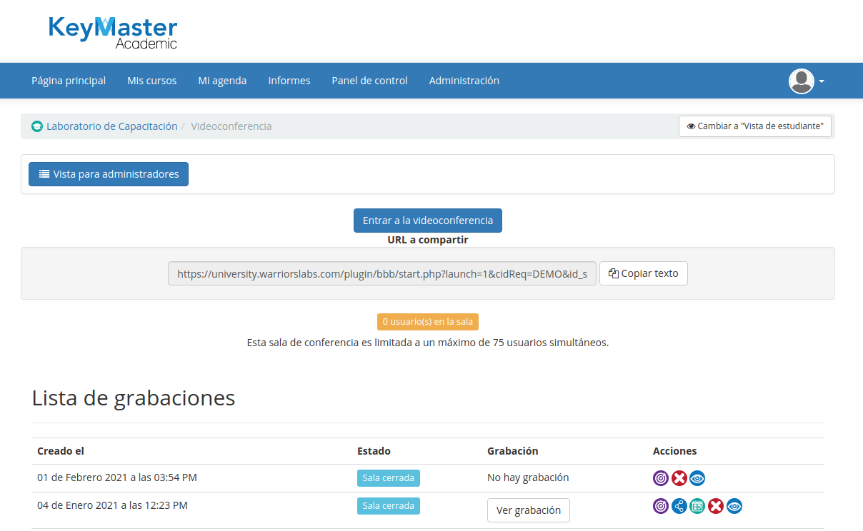Click the purple target icon for the 01 de Febrero row
The width and height of the screenshot is (863, 531).
[x=661, y=478]
